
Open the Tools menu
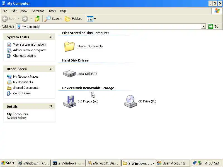click(x=52, y=11)
